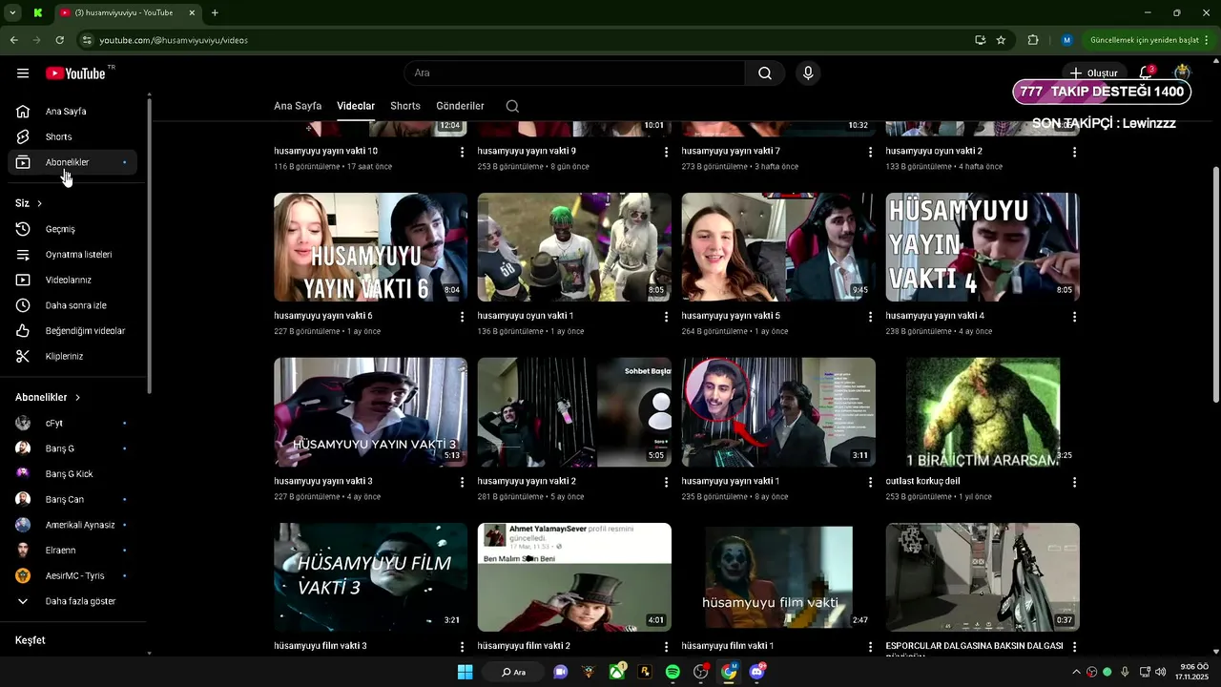This screenshot has width=1221, height=687.
Task: Open the Gönderiler channel tab
Action: coord(460,106)
